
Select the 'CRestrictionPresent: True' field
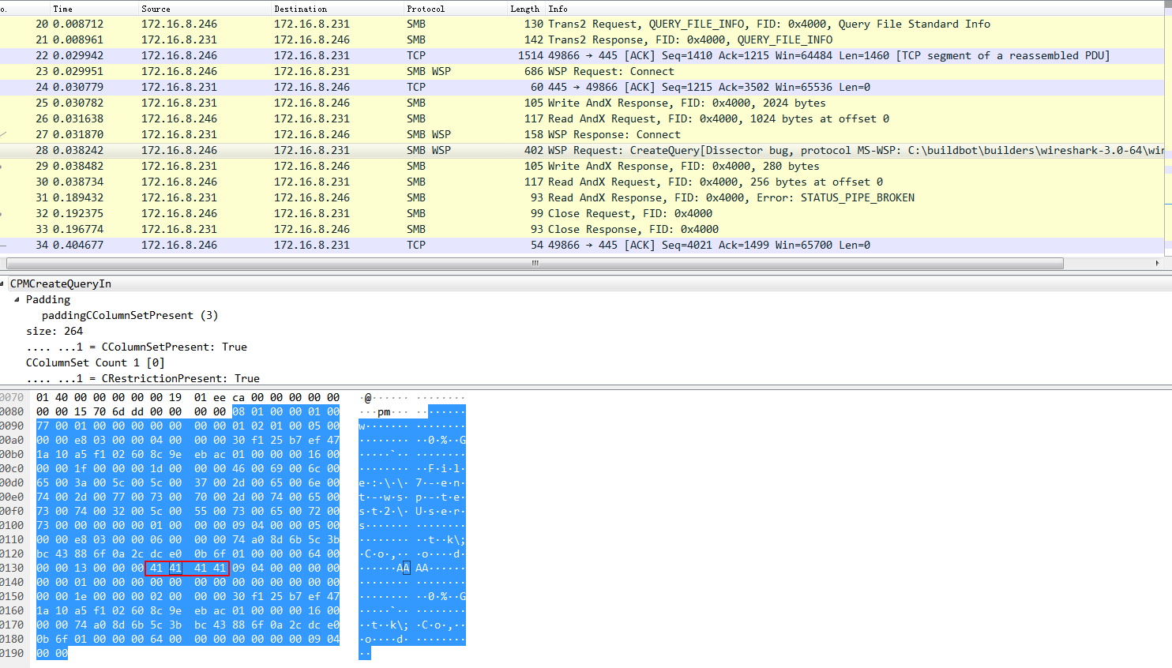coord(143,378)
